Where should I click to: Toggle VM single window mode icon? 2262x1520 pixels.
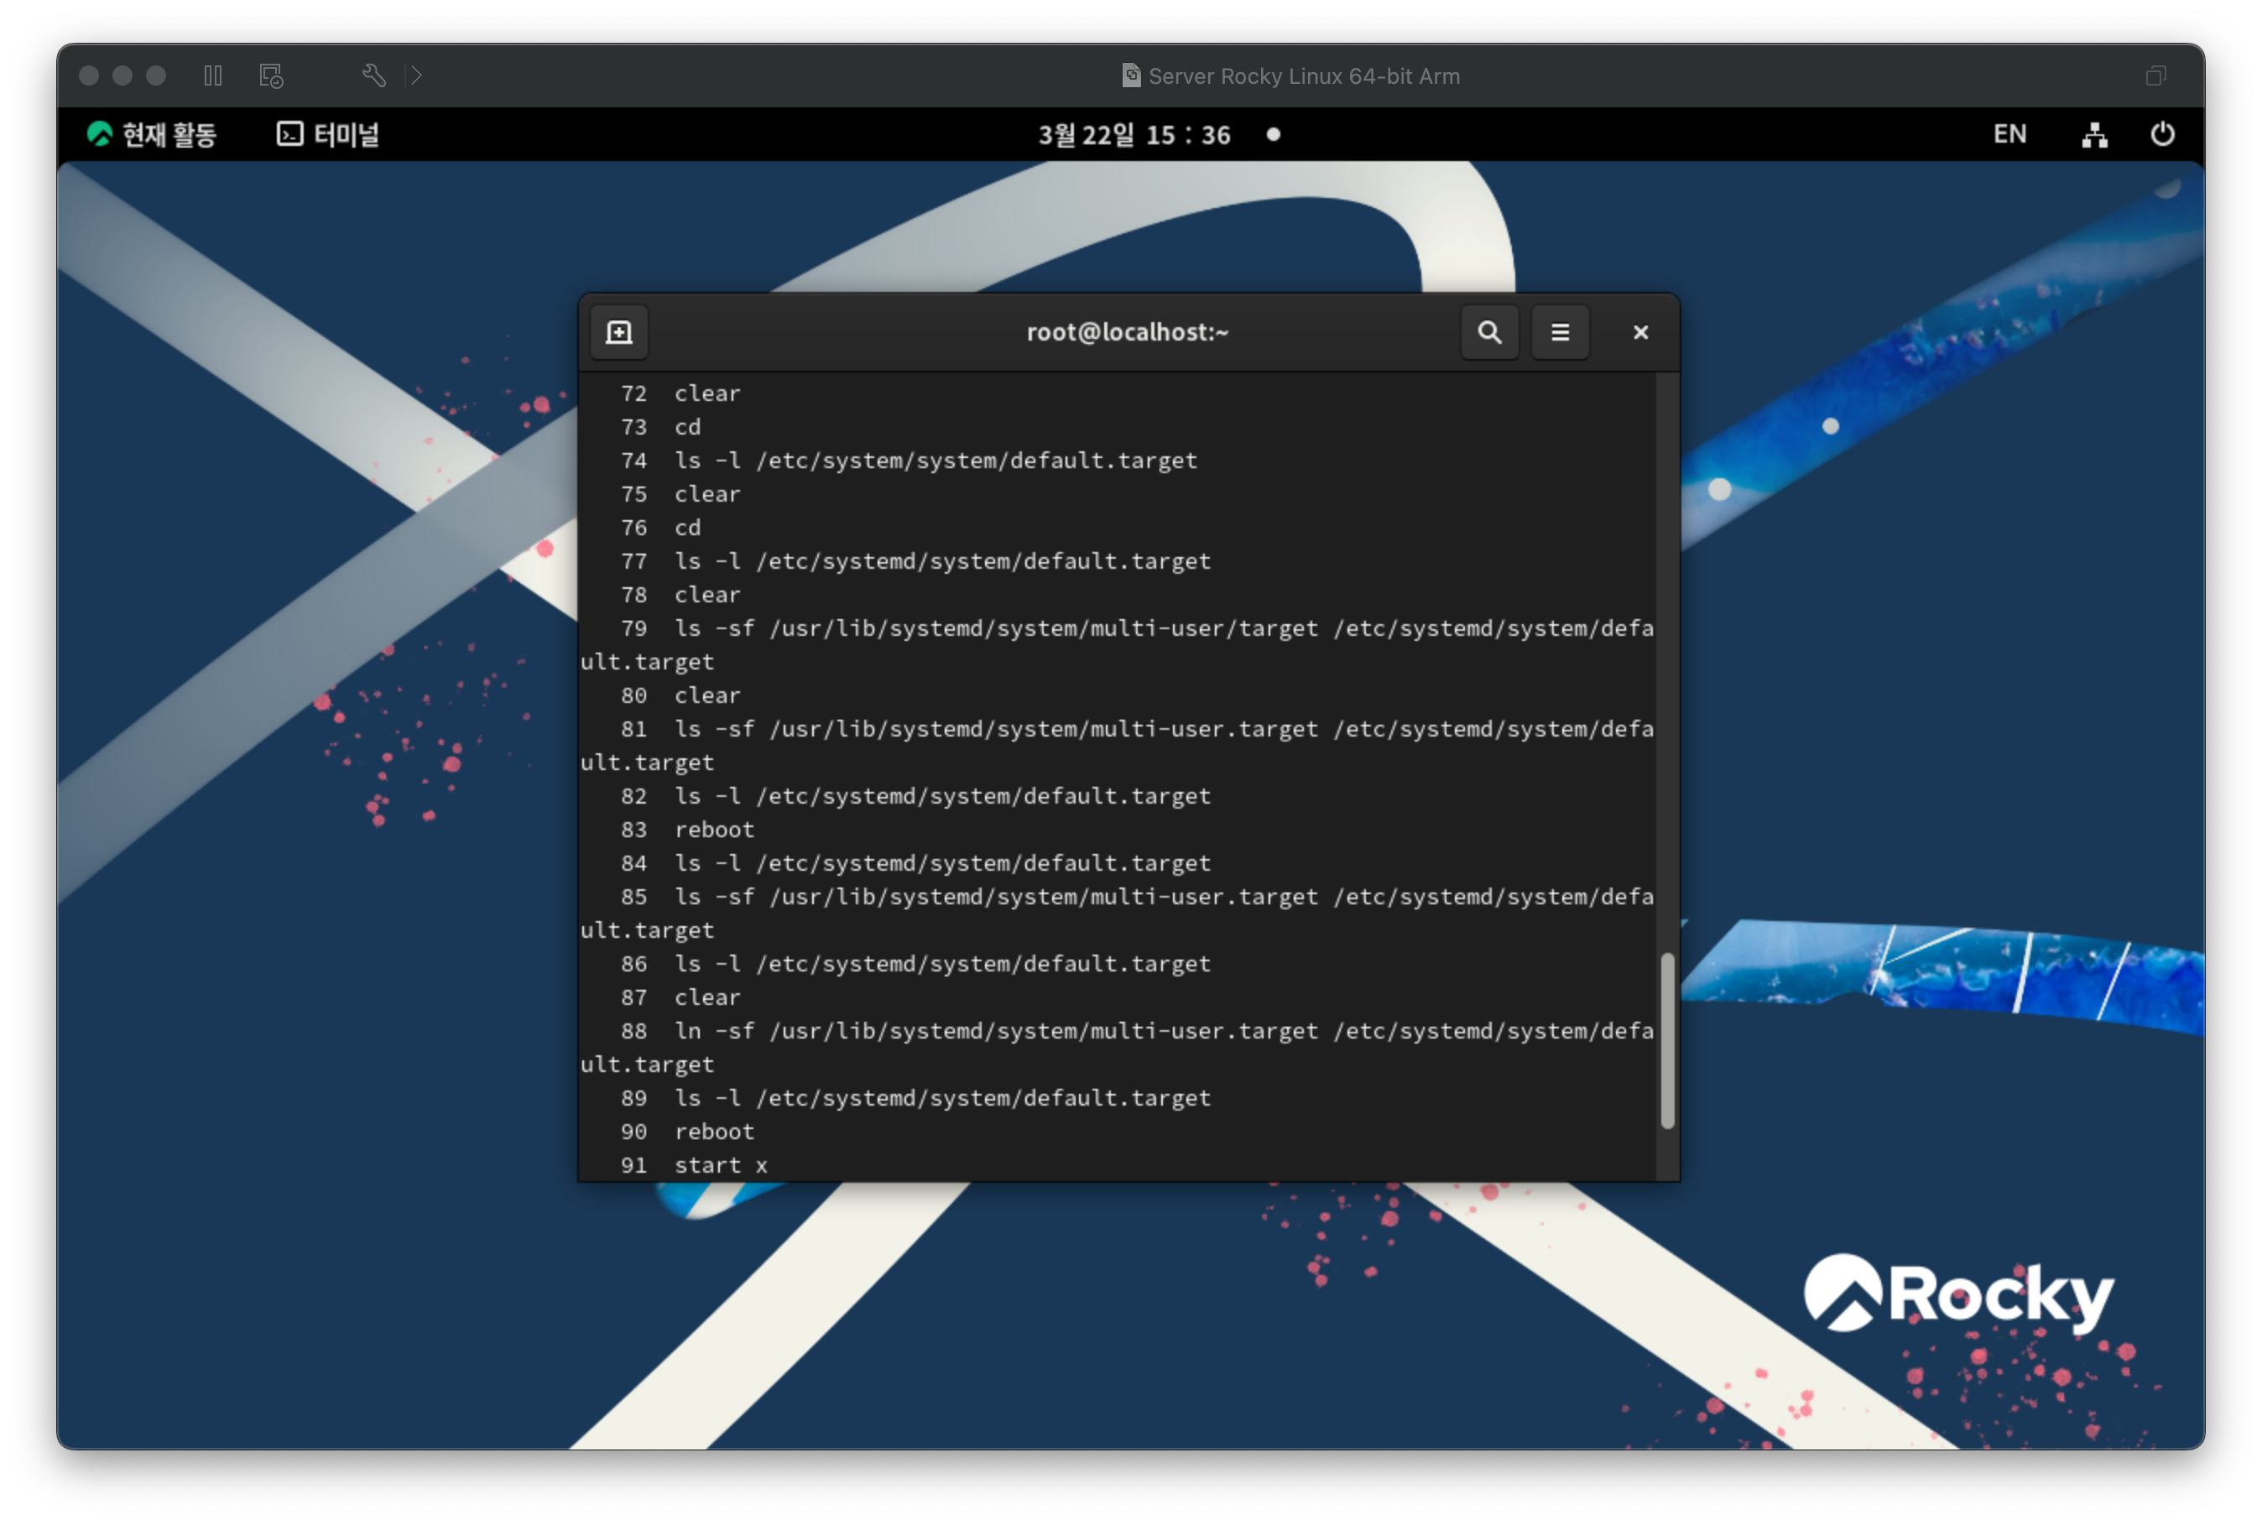point(2155,75)
